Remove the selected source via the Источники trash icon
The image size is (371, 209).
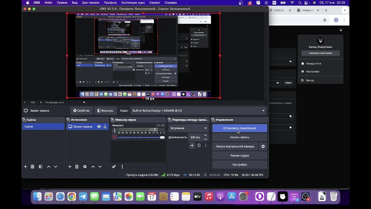tap(77, 167)
